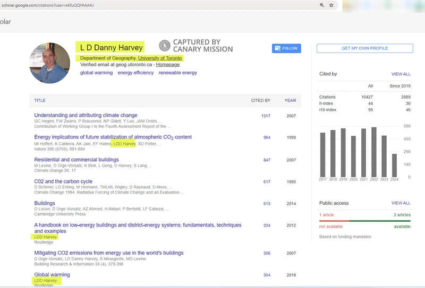Click the 'nature 395 (6705), 881-884' journal line
The height and width of the screenshot is (288, 425).
[x=59, y=149]
